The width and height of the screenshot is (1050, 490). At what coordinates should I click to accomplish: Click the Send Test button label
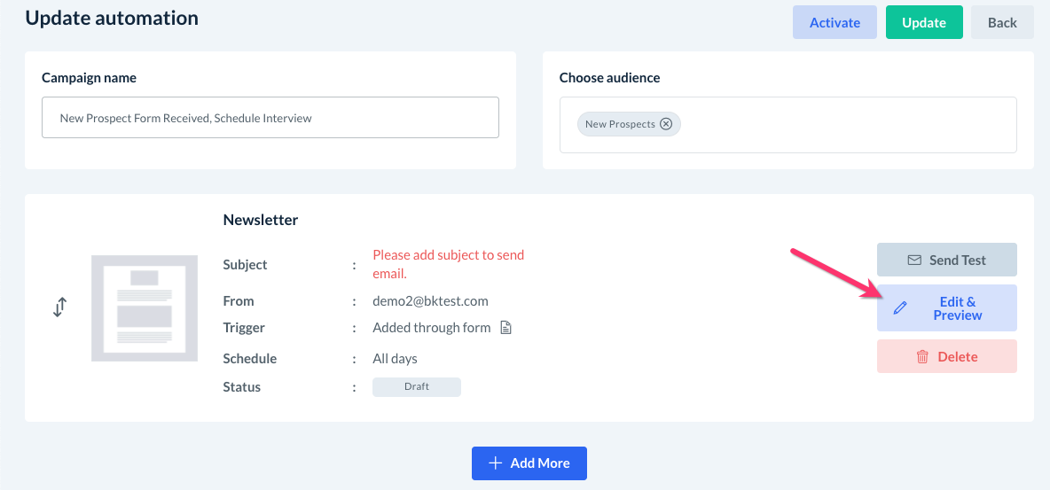[x=957, y=261]
